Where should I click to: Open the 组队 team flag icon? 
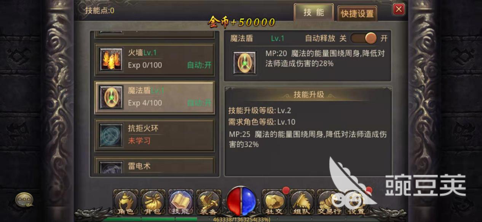[302, 202]
